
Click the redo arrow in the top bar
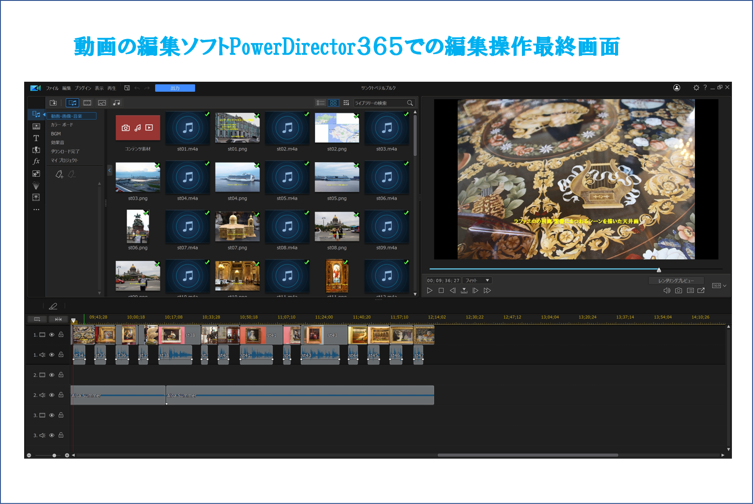click(x=147, y=88)
